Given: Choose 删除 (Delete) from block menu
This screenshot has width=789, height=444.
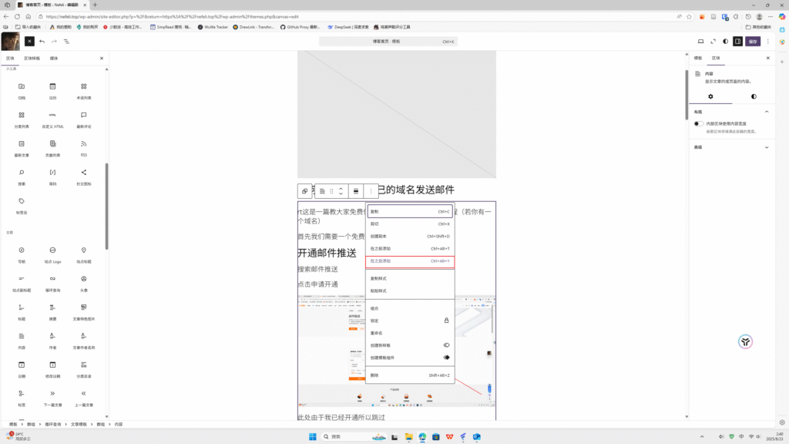Looking at the screenshot, I should pyautogui.click(x=410, y=375).
